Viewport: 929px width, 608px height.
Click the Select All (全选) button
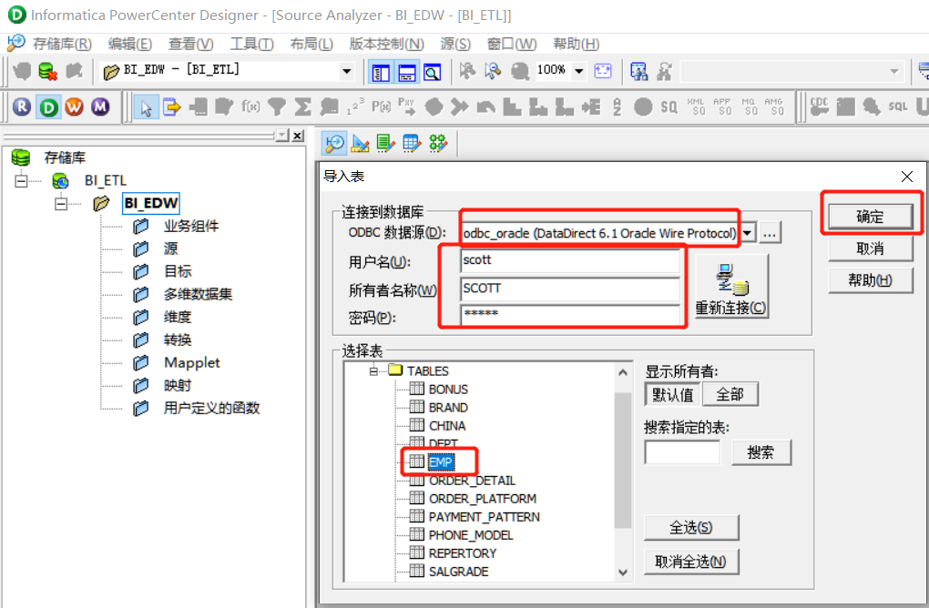(x=690, y=527)
